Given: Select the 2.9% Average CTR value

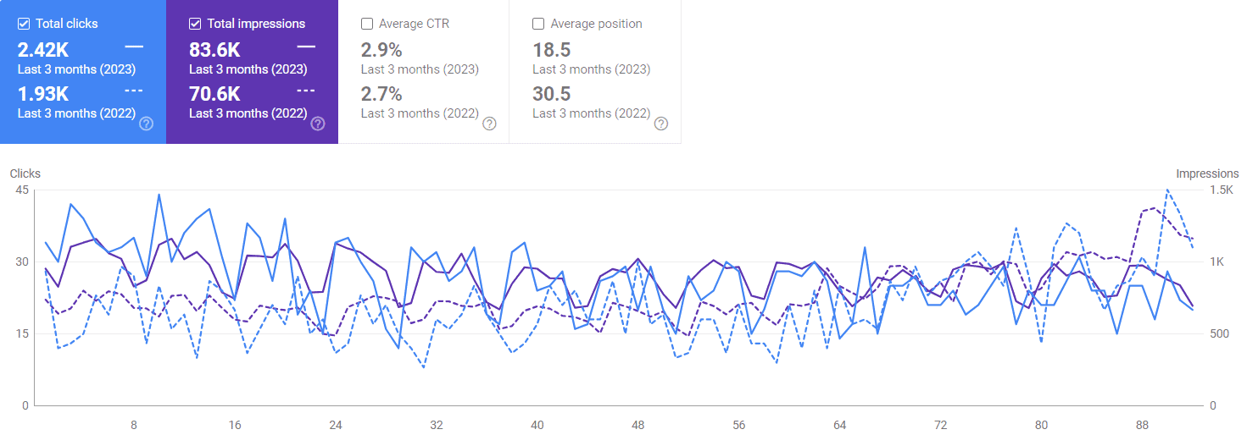Looking at the screenshot, I should (x=381, y=50).
